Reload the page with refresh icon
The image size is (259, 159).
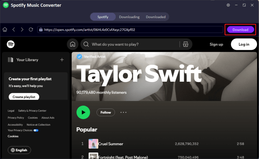[x=31, y=29]
